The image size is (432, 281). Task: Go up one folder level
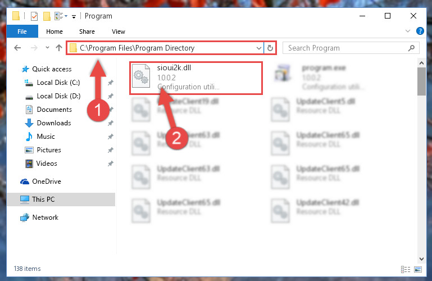(x=58, y=48)
